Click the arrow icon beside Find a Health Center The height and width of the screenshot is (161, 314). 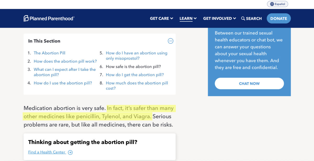coord(70,152)
